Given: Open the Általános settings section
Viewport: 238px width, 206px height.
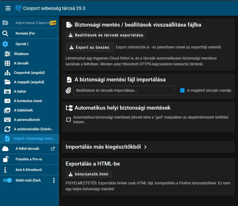Looking at the screenshot, I should [21, 54].
